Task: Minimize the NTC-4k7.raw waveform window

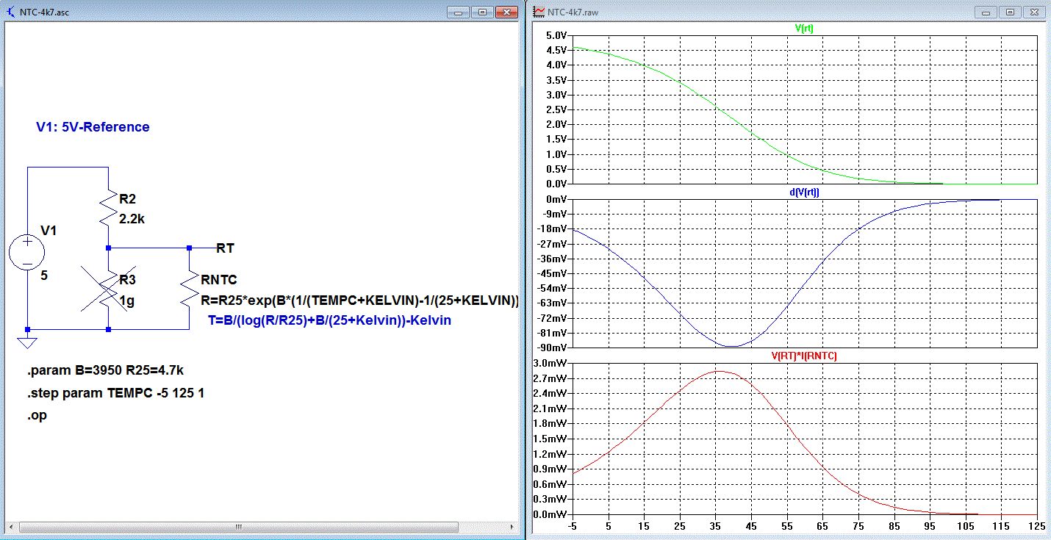Action: tap(987, 12)
